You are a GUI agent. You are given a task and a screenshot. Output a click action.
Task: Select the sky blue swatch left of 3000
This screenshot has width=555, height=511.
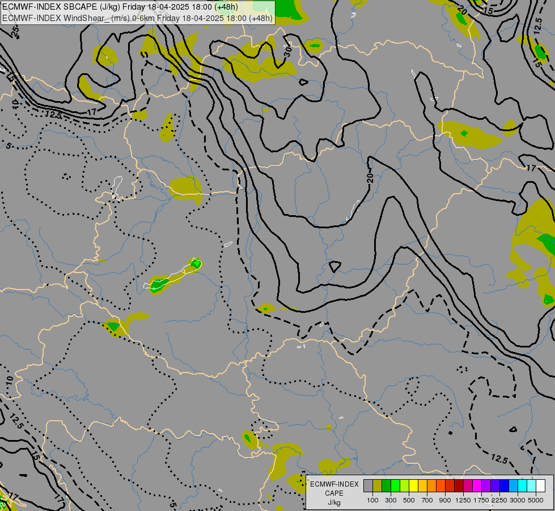click(x=514, y=485)
